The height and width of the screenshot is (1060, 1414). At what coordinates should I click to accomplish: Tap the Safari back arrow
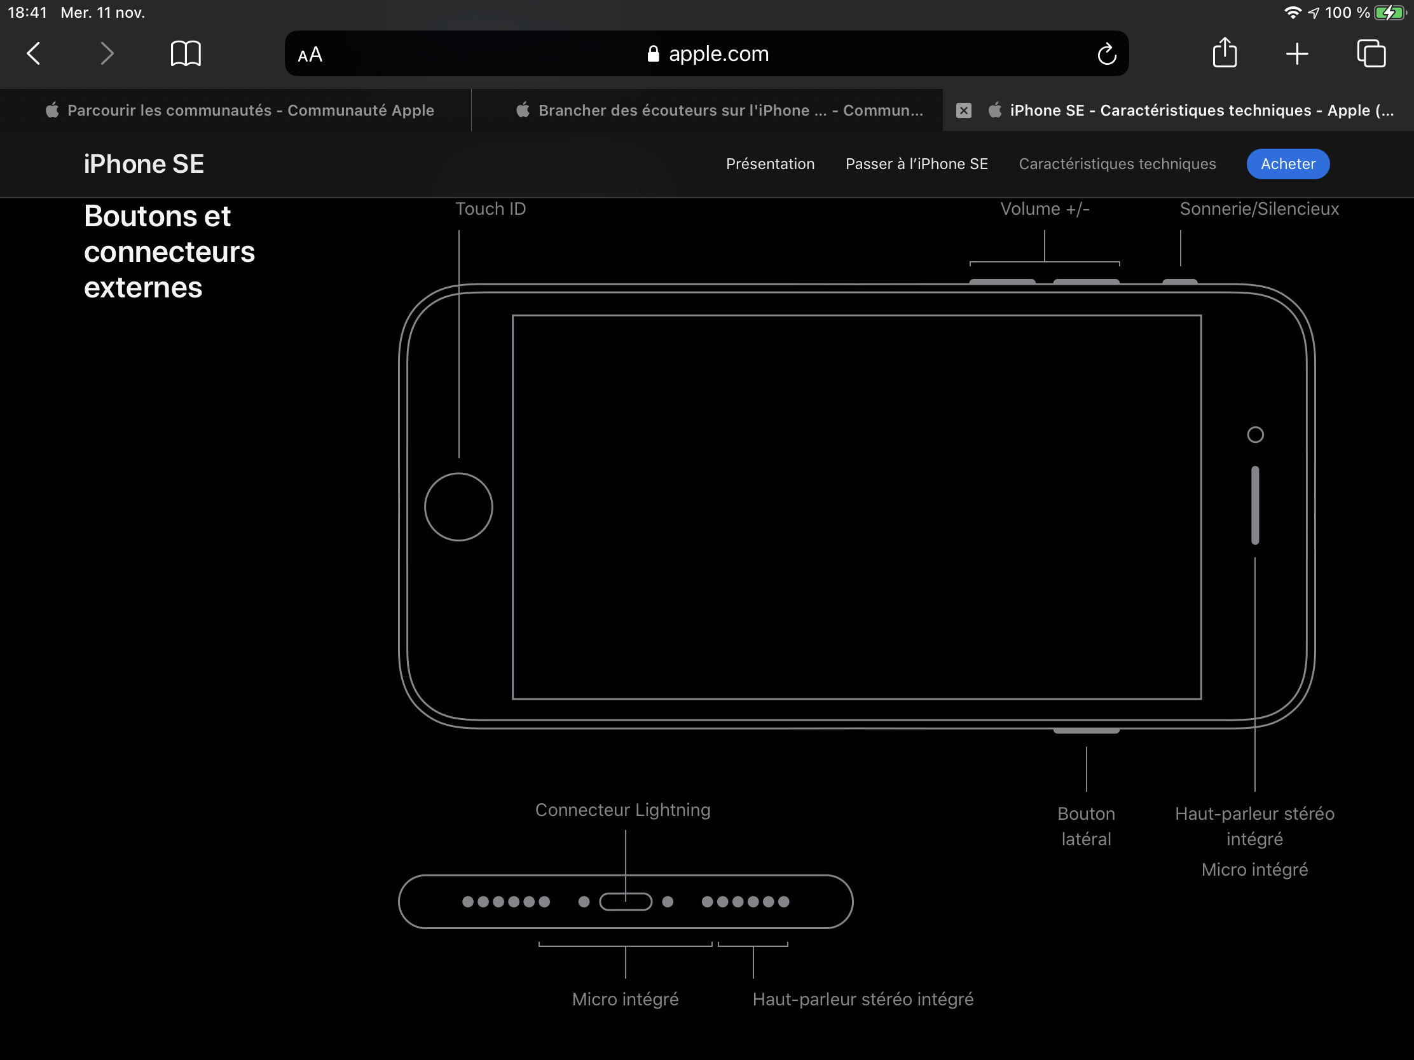(34, 53)
